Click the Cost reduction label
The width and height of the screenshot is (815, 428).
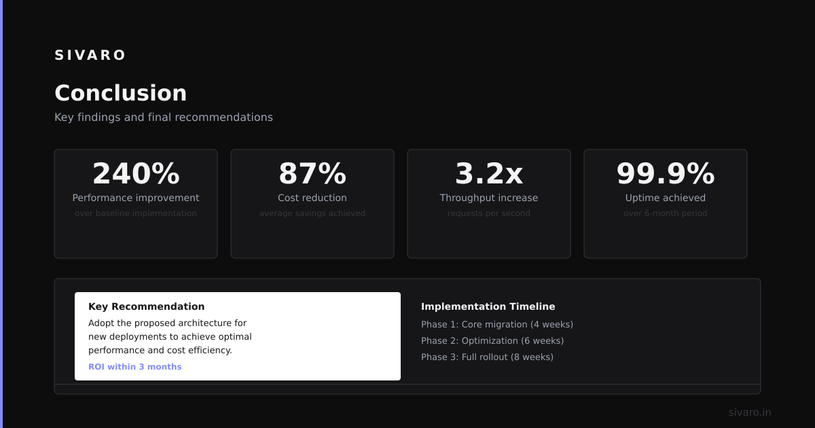click(312, 198)
